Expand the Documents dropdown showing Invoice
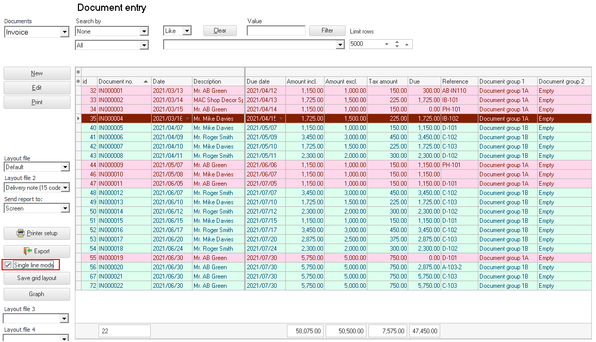The height and width of the screenshot is (342, 596). tap(65, 32)
